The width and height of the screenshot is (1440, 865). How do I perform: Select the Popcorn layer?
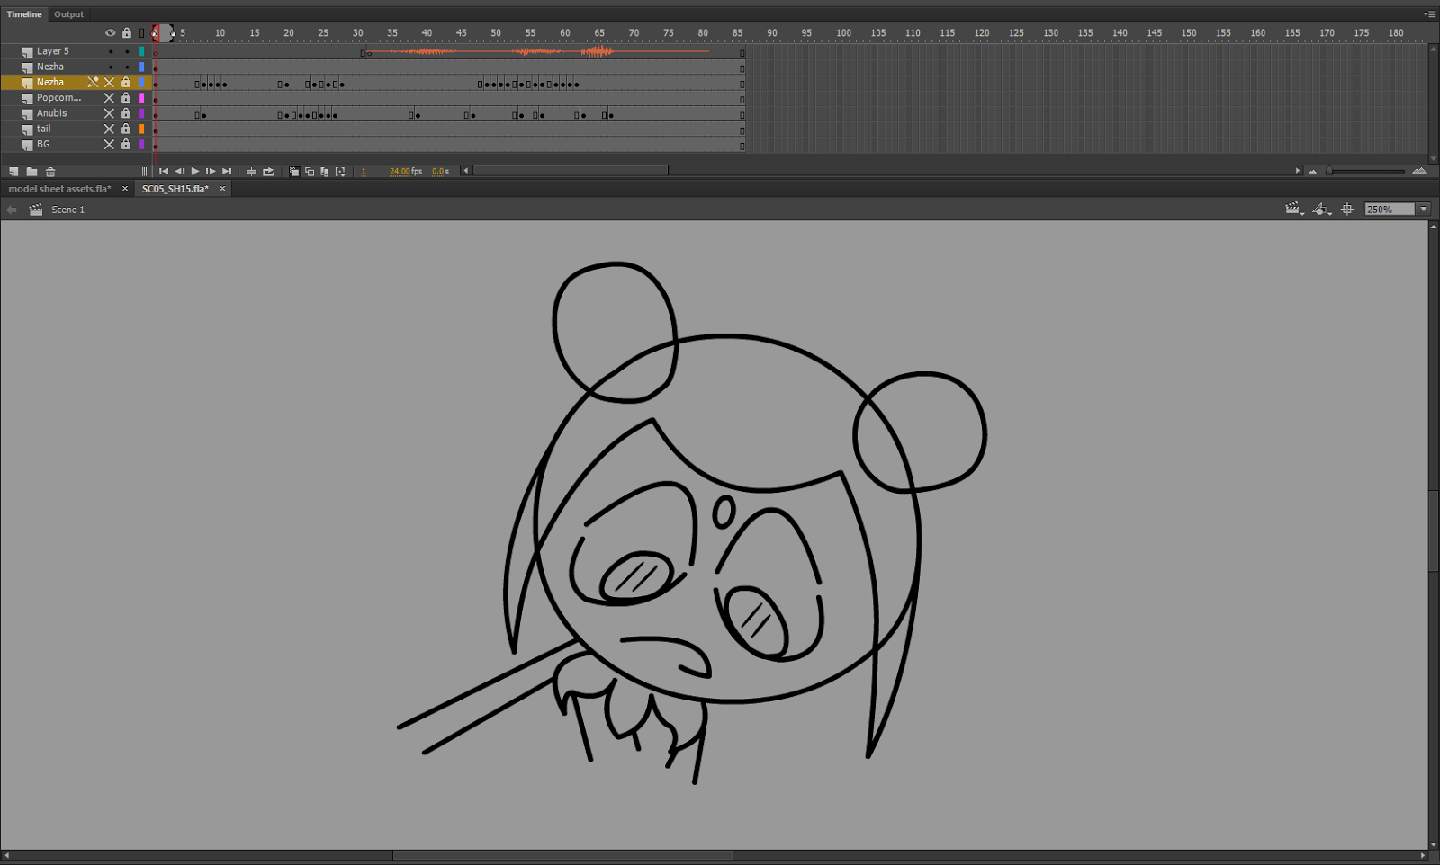[x=58, y=97]
